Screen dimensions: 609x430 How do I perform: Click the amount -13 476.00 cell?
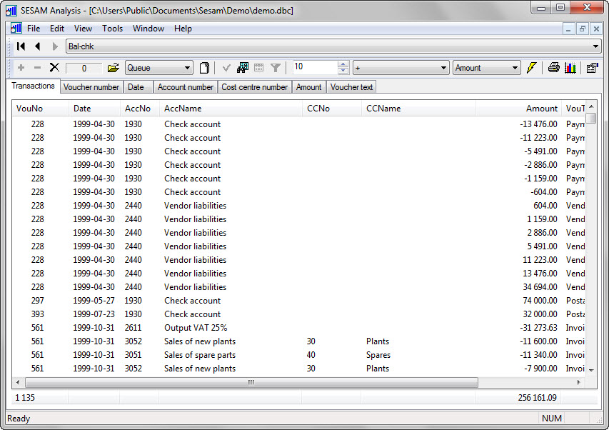(538, 124)
